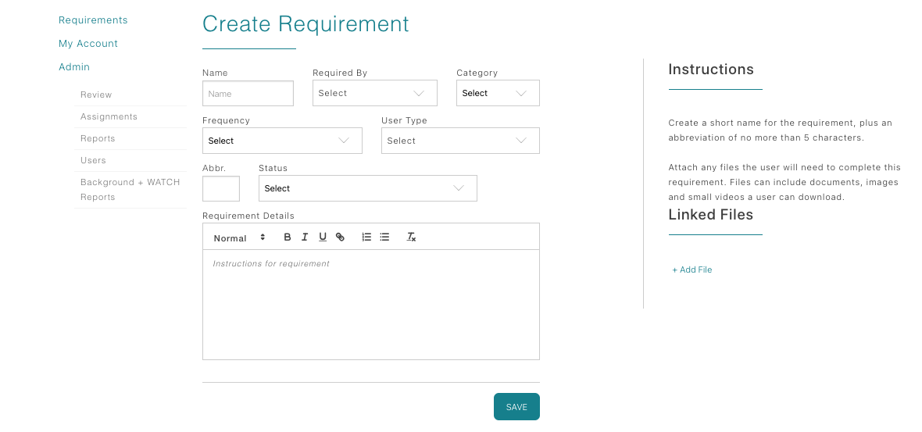Open the Admin section in sidebar
This screenshot has width=922, height=432.
(74, 67)
